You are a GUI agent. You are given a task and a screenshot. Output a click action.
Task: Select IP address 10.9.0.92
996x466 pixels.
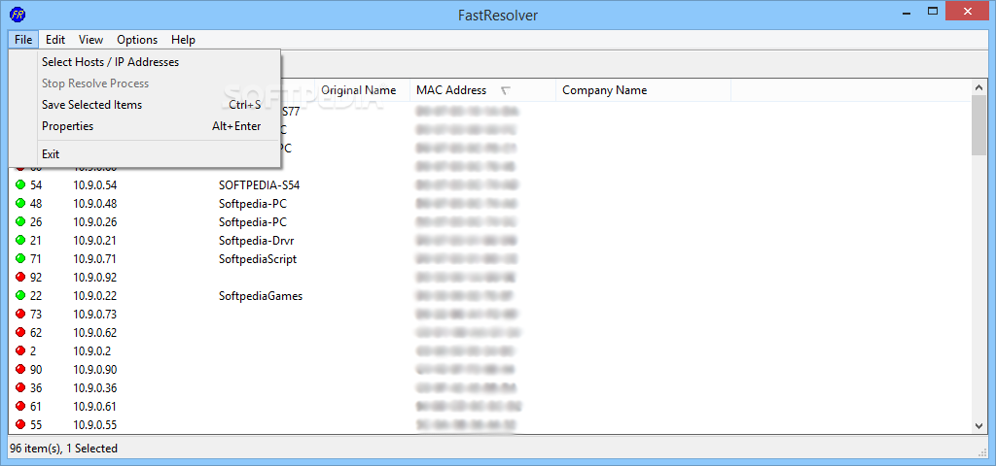pyautogui.click(x=95, y=277)
